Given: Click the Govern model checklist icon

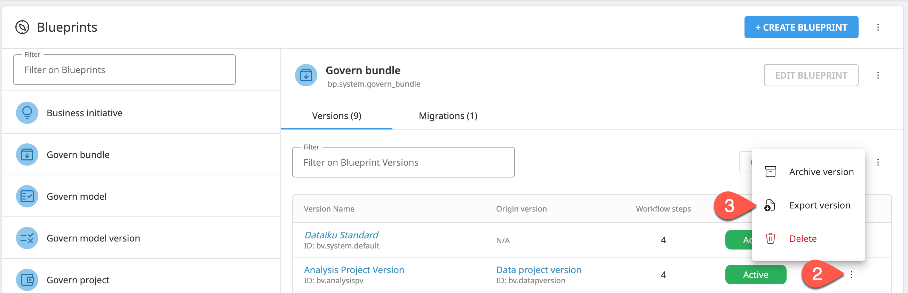Looking at the screenshot, I should [x=27, y=196].
